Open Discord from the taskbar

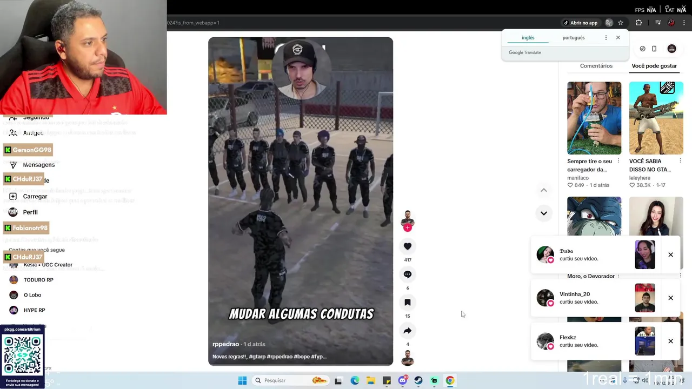pyautogui.click(x=402, y=380)
